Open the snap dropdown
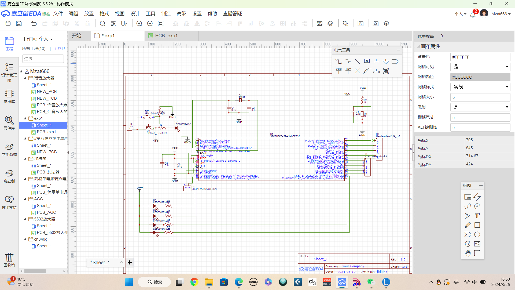Screen dimensions: 515x290 pos(480,107)
